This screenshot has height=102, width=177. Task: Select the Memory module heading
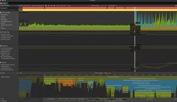click(5, 46)
